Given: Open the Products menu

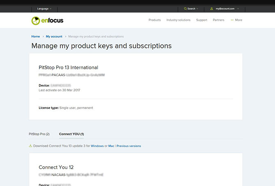Looking at the screenshot, I should [x=154, y=20].
